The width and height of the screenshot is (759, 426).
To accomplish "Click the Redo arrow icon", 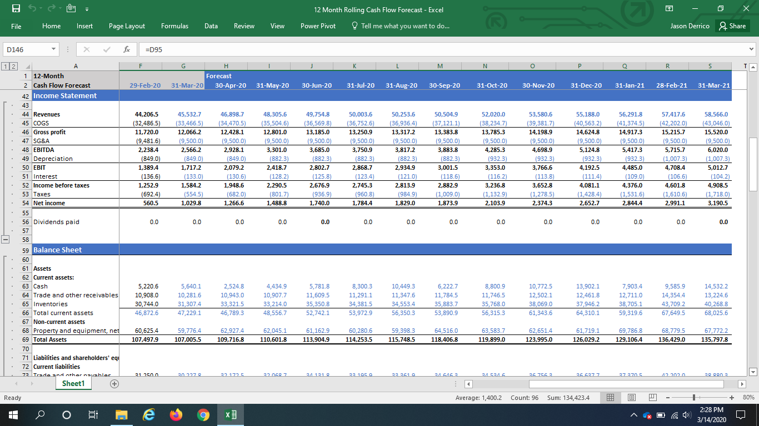I will tap(52, 9).
